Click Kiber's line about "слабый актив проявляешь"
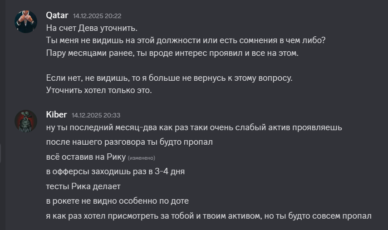The height and width of the screenshot is (230, 388). pyautogui.click(x=194, y=127)
